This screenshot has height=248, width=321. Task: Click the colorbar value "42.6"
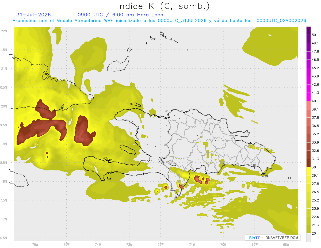[x=315, y=85]
